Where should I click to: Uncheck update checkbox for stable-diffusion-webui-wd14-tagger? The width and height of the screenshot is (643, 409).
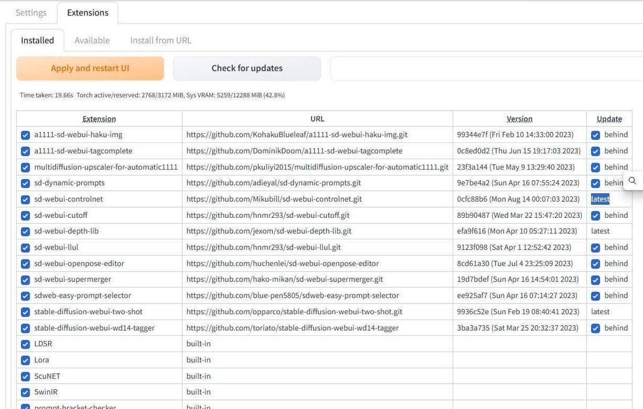[x=595, y=328]
